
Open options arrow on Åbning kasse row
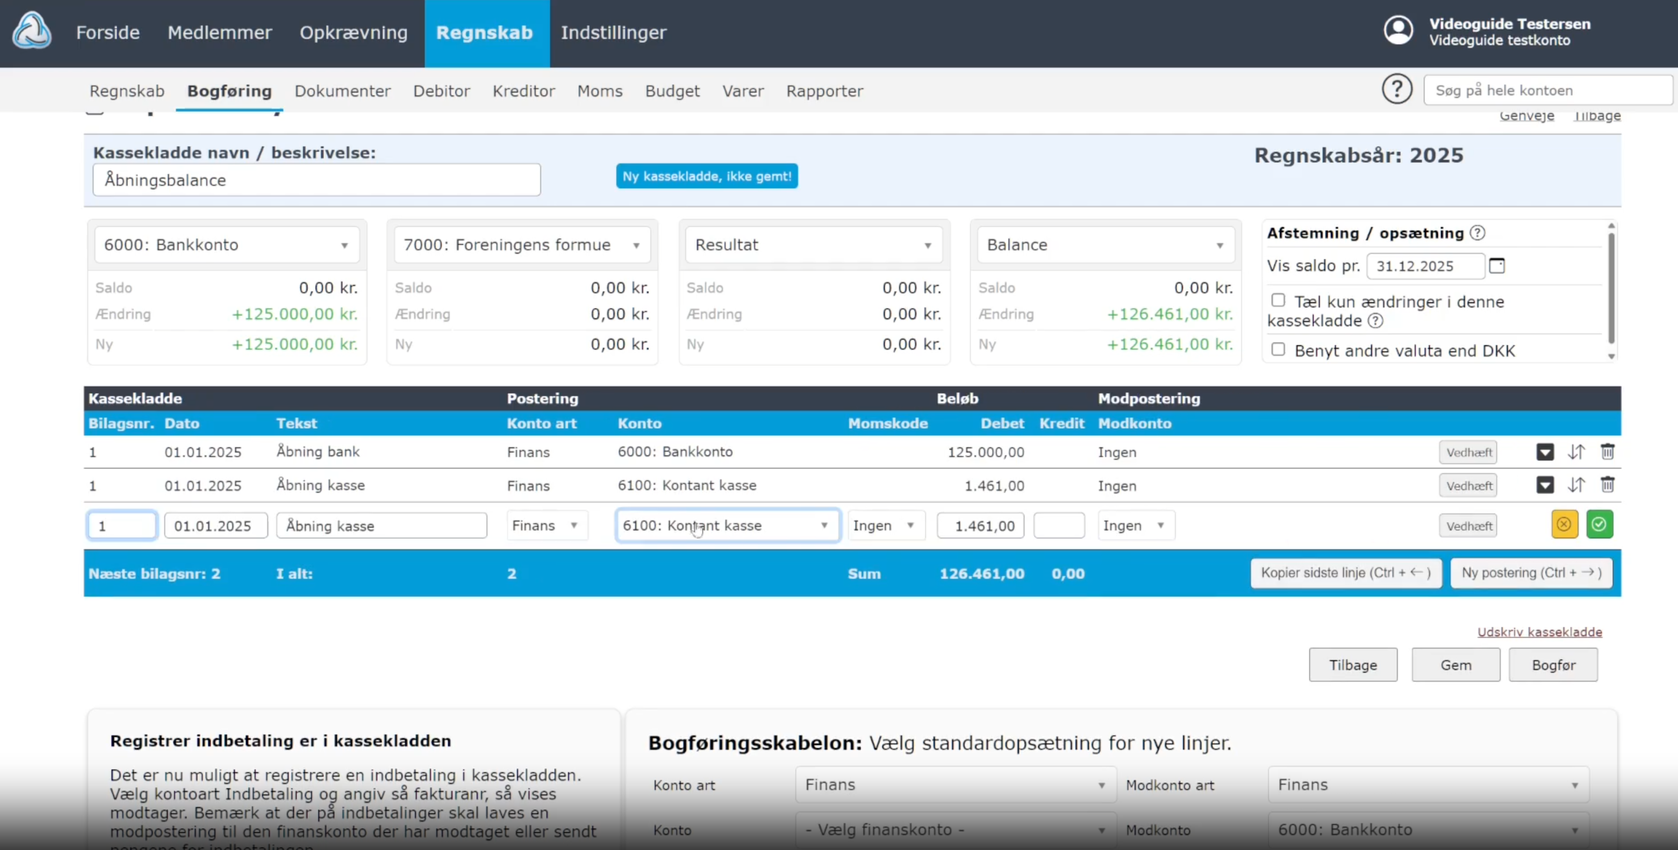(x=1545, y=485)
